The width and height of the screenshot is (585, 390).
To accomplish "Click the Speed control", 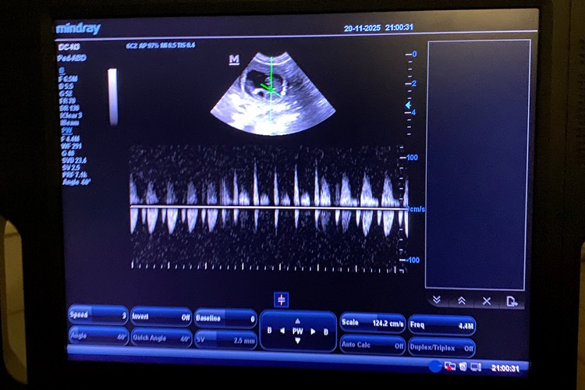I will (97, 315).
